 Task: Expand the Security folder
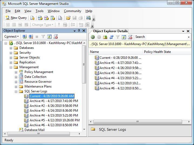point(11,53)
